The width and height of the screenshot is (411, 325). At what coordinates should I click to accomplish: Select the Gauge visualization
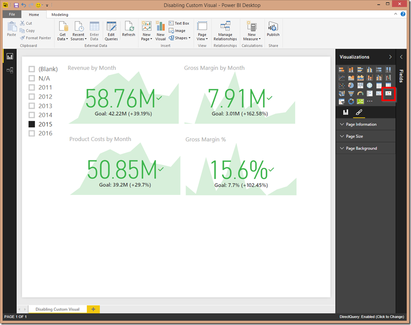coord(360,93)
